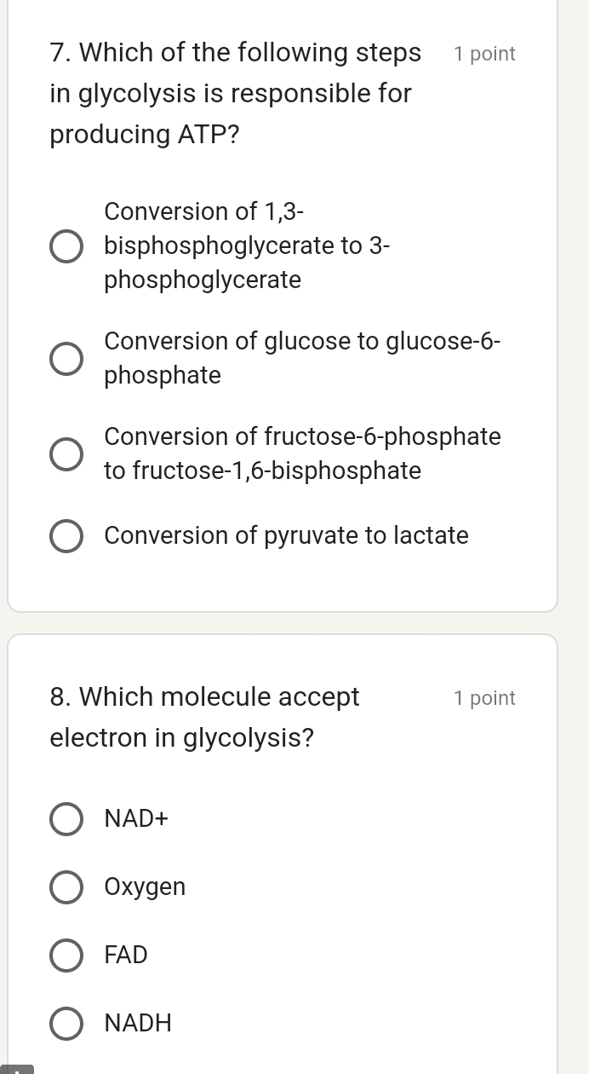Select 'Conversion of pyruvate to lactate'
Image resolution: width=589 pixels, height=1074 pixels.
(66, 535)
